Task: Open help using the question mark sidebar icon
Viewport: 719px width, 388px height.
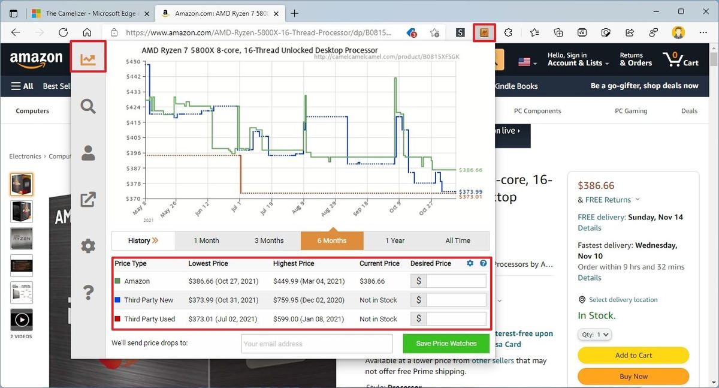Action: [x=88, y=292]
